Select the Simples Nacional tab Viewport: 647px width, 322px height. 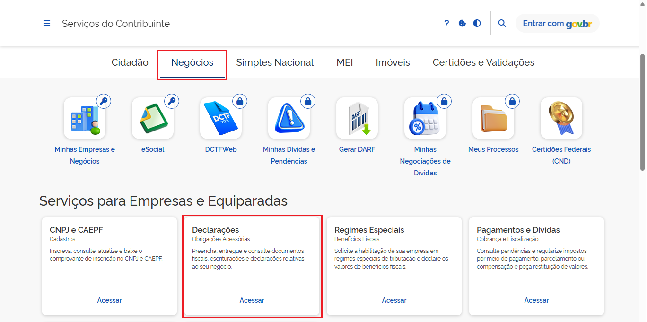click(x=275, y=62)
